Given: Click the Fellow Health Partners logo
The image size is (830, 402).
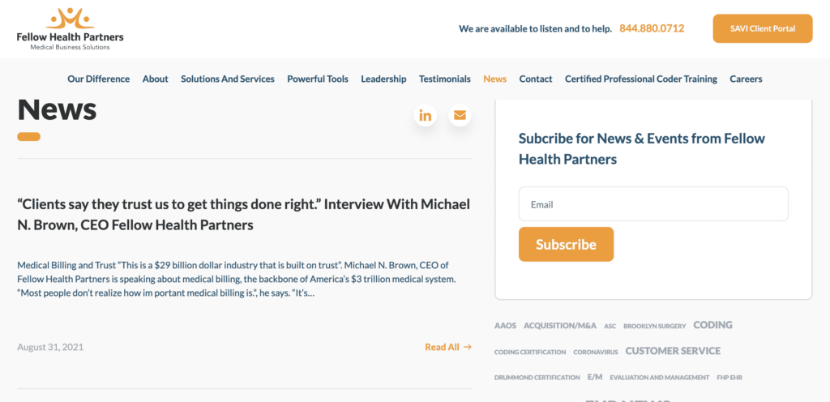Looking at the screenshot, I should tap(70, 29).
